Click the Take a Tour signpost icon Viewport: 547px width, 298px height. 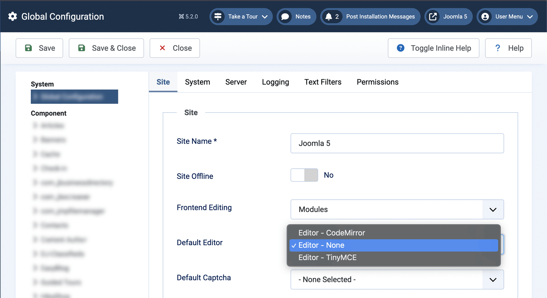coord(218,16)
